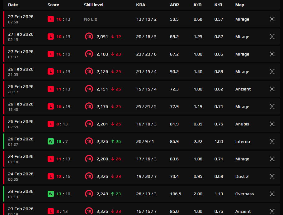Click the ADR value '90.2'
The image size is (283, 215).
pyautogui.click(x=174, y=71)
